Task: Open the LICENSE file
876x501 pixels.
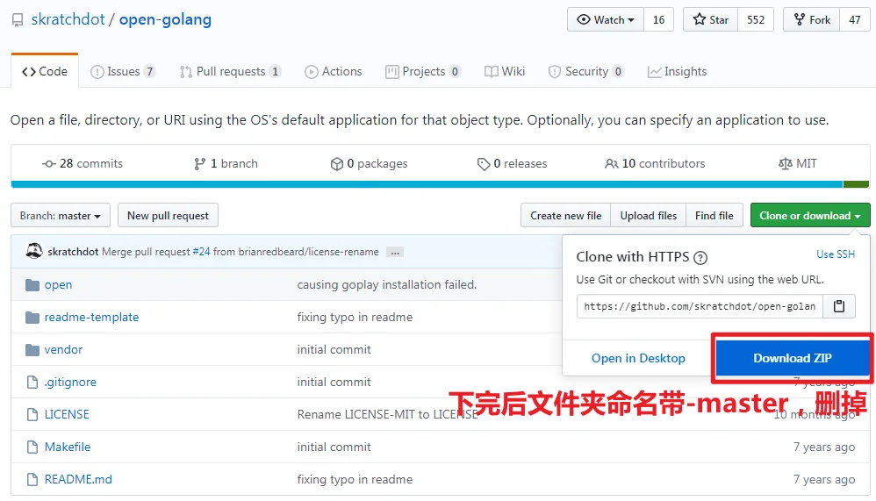Action: point(67,414)
